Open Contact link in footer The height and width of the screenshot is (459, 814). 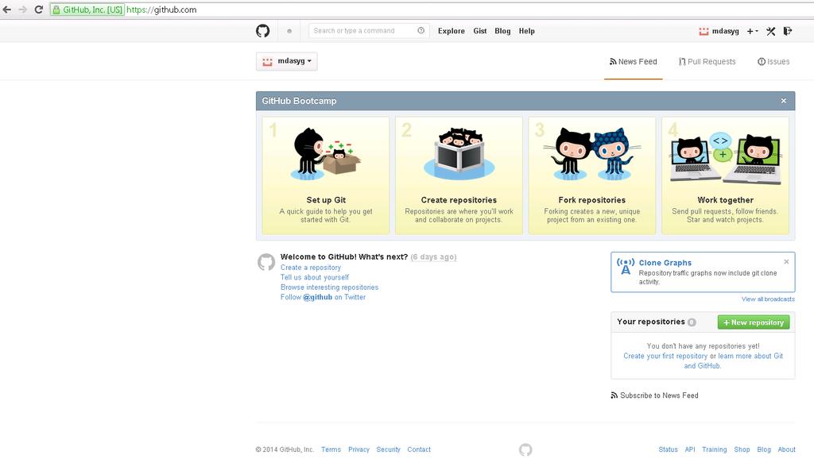419,449
